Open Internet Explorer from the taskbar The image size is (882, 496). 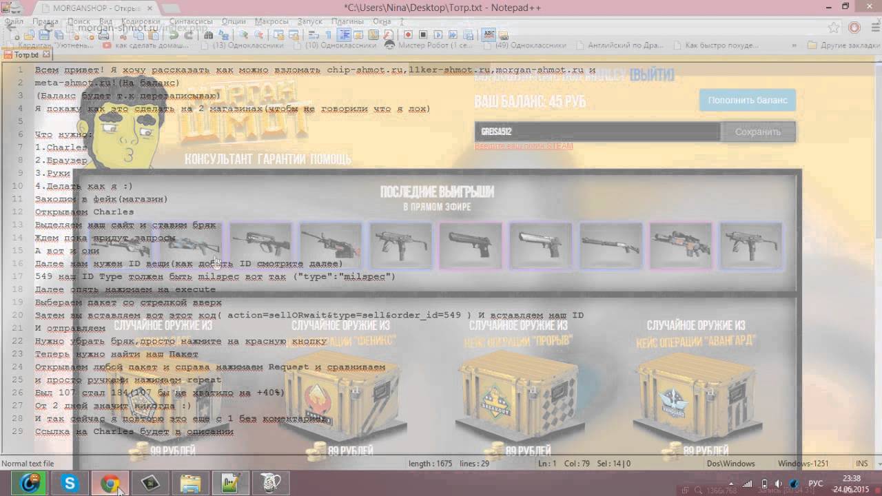pyautogui.click(x=29, y=484)
